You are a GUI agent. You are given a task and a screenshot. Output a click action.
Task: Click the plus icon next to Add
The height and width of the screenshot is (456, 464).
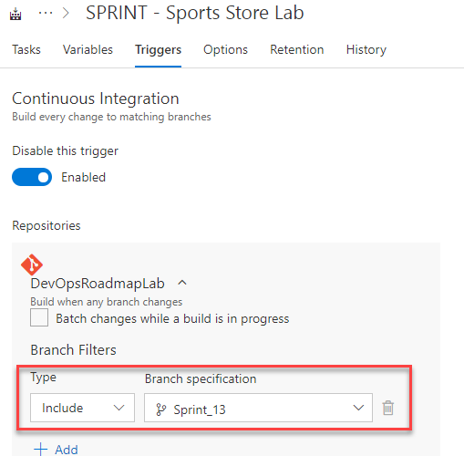pyautogui.click(x=40, y=450)
